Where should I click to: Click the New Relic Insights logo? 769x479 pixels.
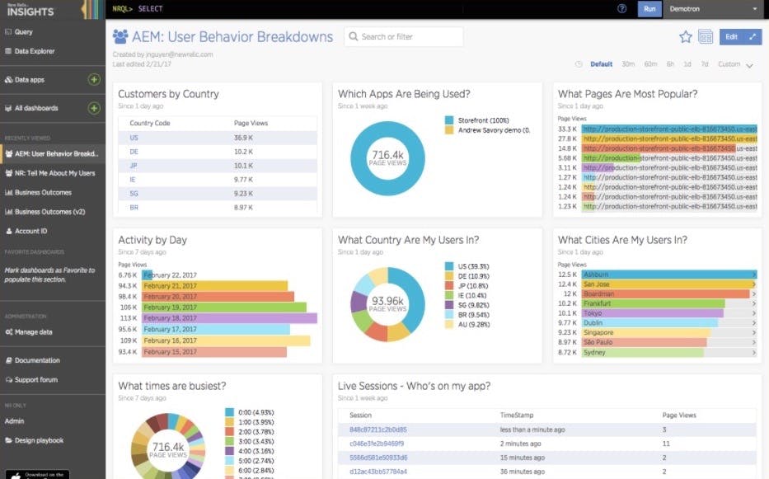pos(30,10)
